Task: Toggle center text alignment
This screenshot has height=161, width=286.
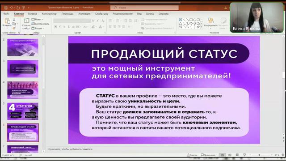Action: [x=115, y=27]
